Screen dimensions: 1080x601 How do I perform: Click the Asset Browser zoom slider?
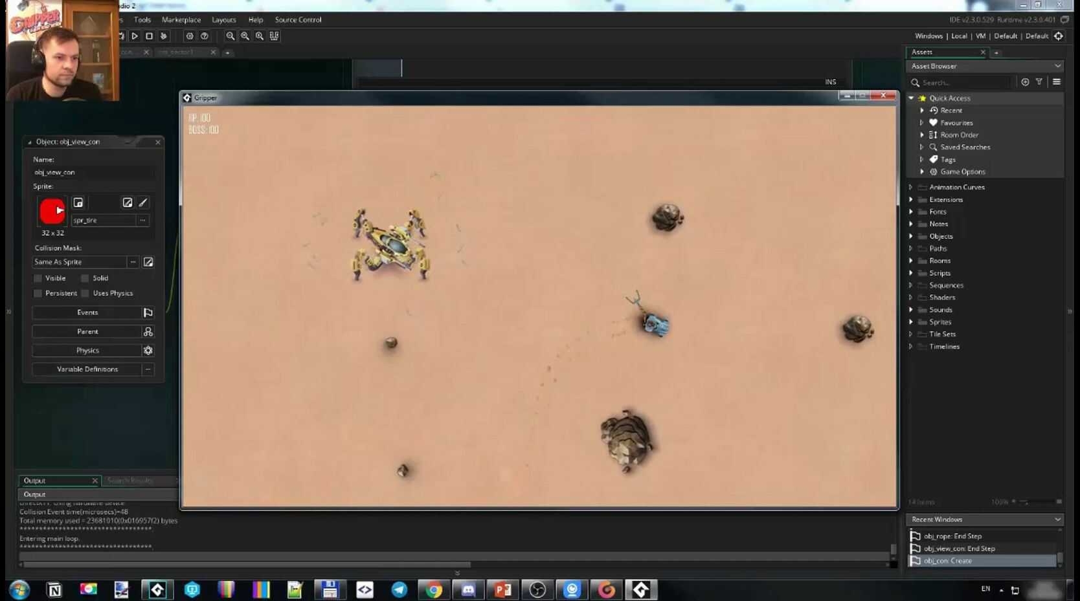coord(1036,502)
